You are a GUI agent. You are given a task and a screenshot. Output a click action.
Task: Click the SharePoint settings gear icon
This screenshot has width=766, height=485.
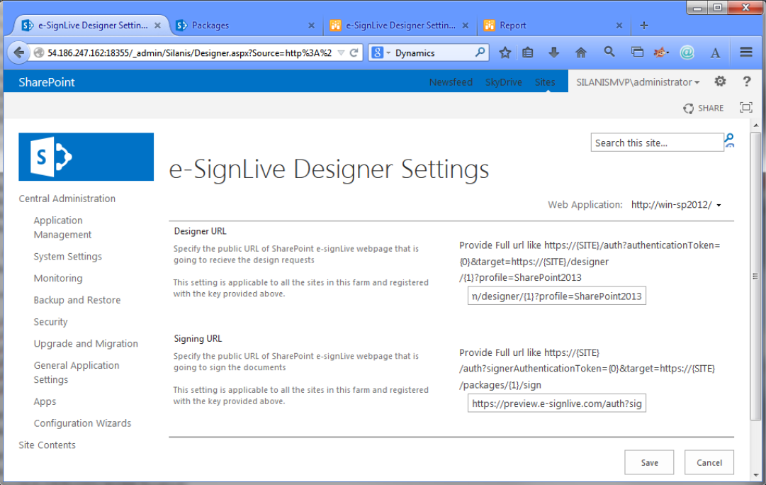720,82
